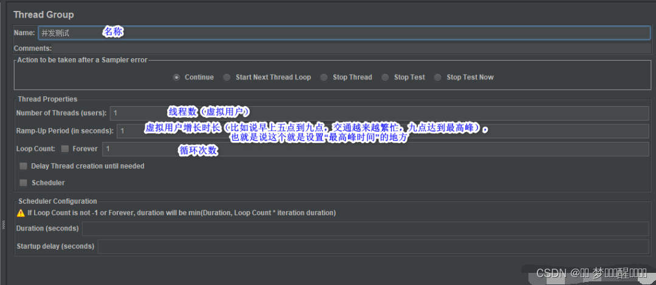The width and height of the screenshot is (656, 285).
Task: Click the Loop Count duration warning message
Action: coord(182,213)
